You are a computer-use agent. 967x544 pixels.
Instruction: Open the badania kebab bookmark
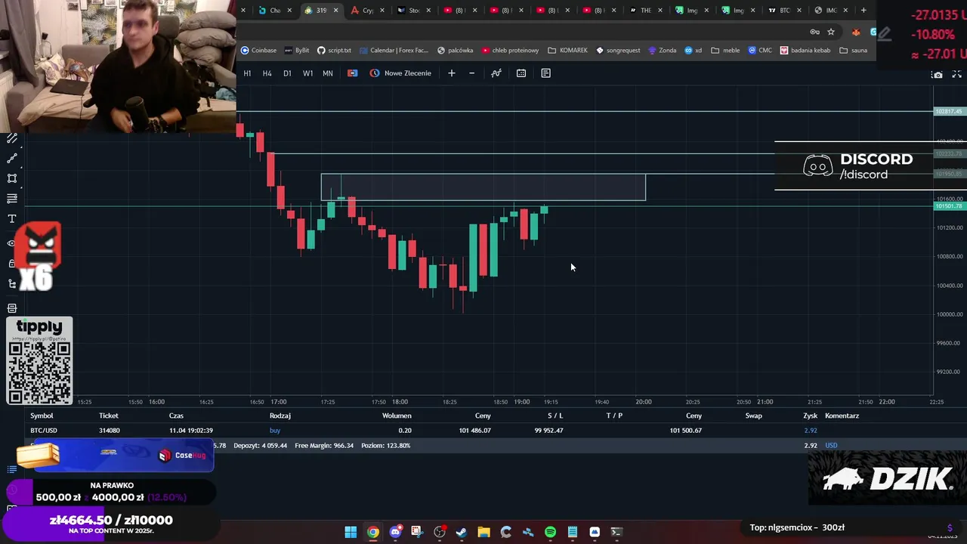point(805,51)
